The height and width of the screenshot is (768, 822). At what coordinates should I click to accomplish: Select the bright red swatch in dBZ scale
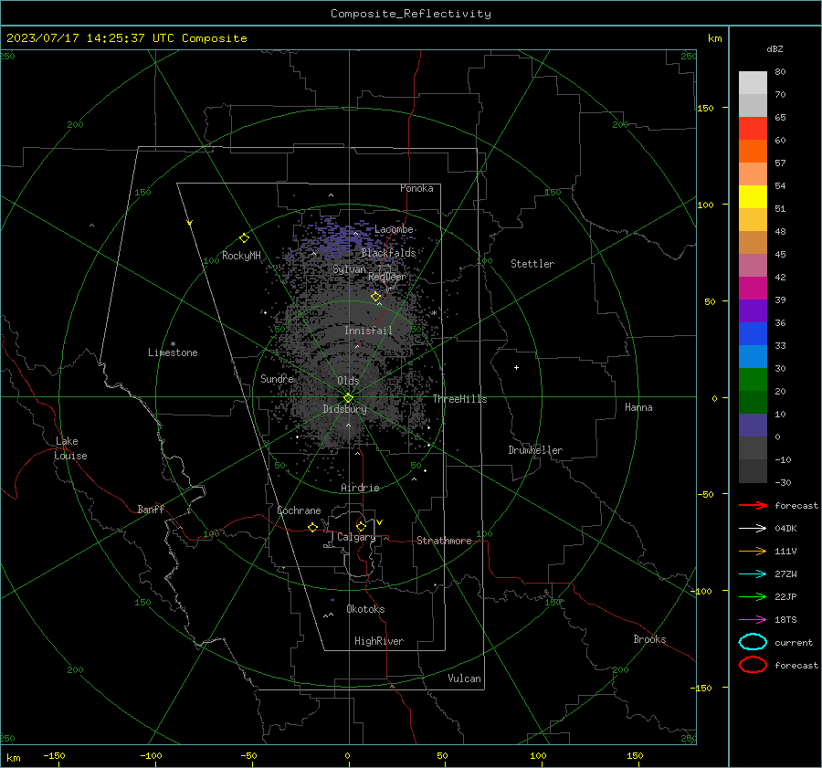point(753,129)
